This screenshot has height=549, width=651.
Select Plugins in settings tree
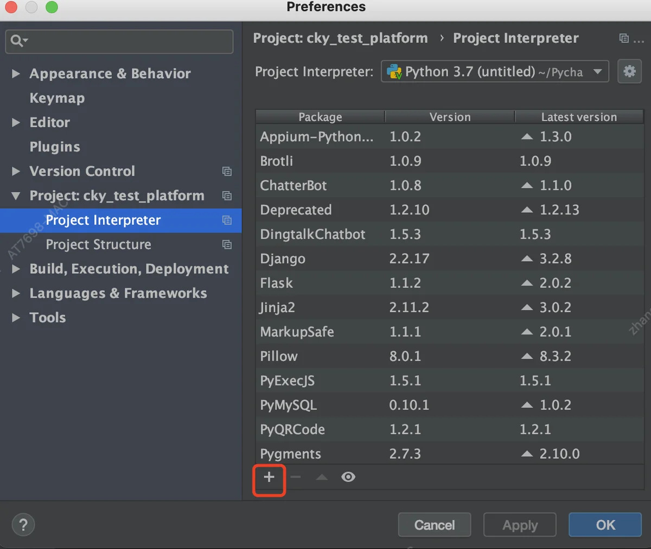(55, 147)
